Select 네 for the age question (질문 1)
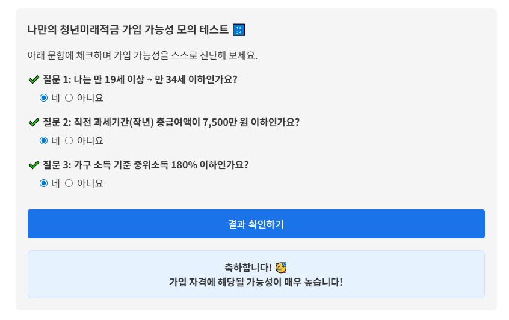Viewport: 509px width, 320px height. (x=43, y=98)
